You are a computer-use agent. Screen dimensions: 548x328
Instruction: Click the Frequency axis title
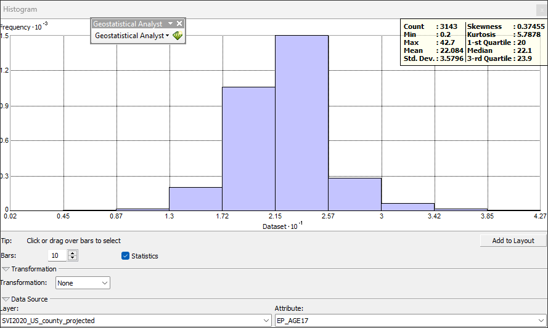pos(24,26)
